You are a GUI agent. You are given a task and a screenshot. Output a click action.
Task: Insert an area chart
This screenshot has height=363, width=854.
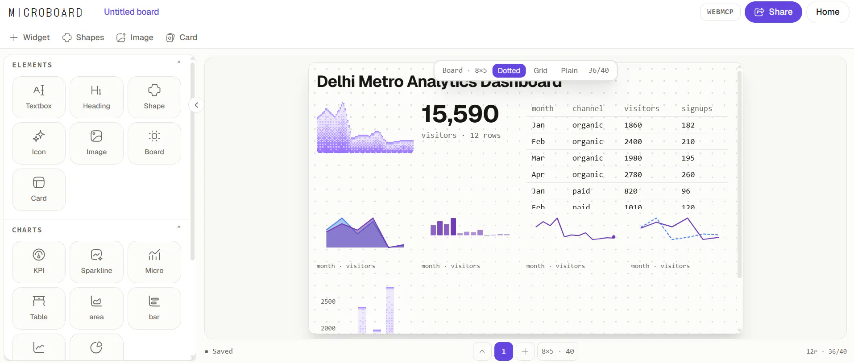(x=96, y=308)
